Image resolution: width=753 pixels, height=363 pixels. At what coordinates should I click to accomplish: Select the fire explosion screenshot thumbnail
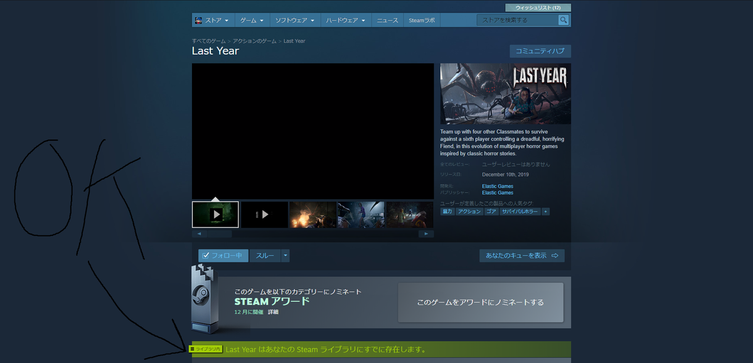point(312,214)
